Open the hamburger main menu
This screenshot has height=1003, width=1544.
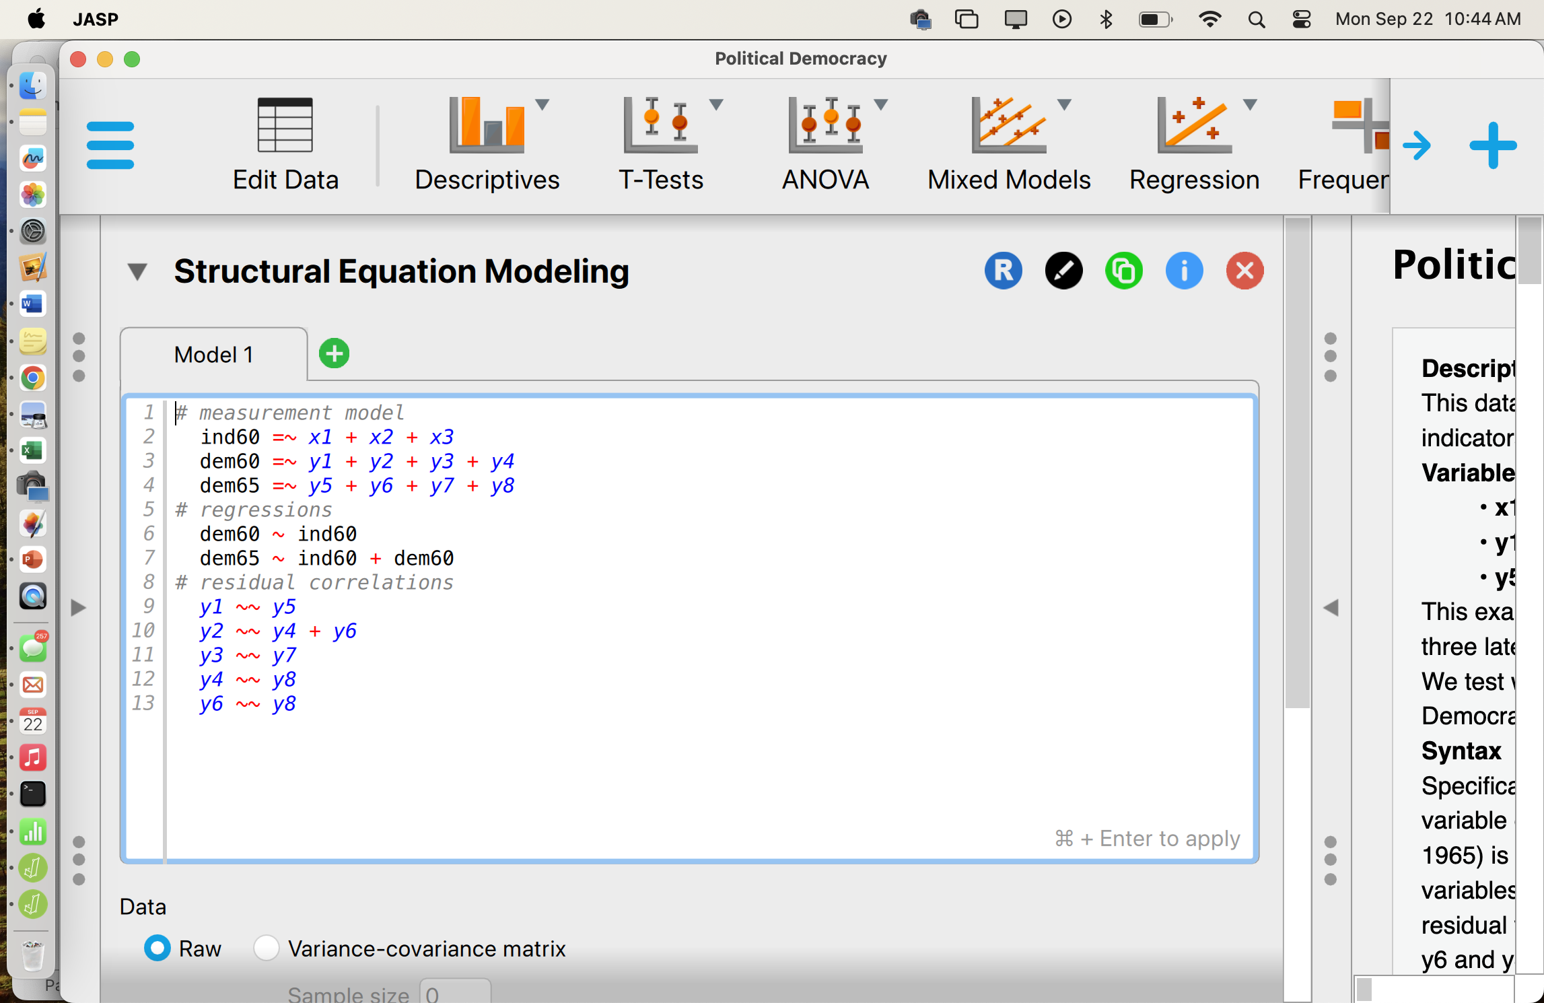pos(110,145)
